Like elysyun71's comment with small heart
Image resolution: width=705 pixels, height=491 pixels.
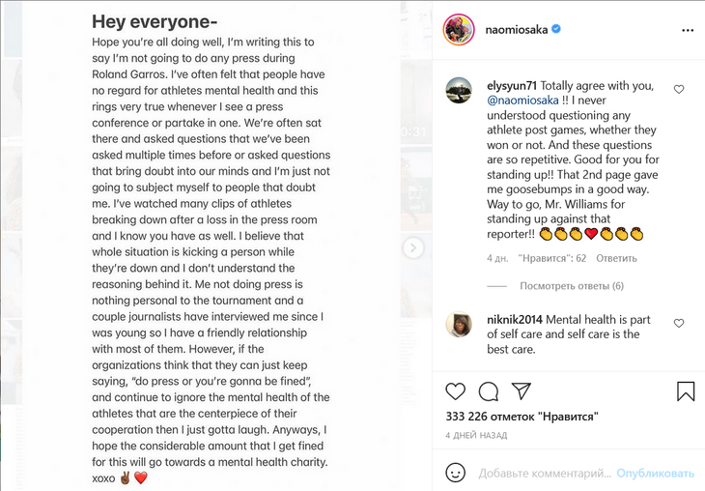pyautogui.click(x=679, y=89)
